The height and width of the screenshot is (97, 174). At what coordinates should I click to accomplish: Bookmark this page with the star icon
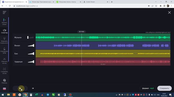click(x=156, y=6)
